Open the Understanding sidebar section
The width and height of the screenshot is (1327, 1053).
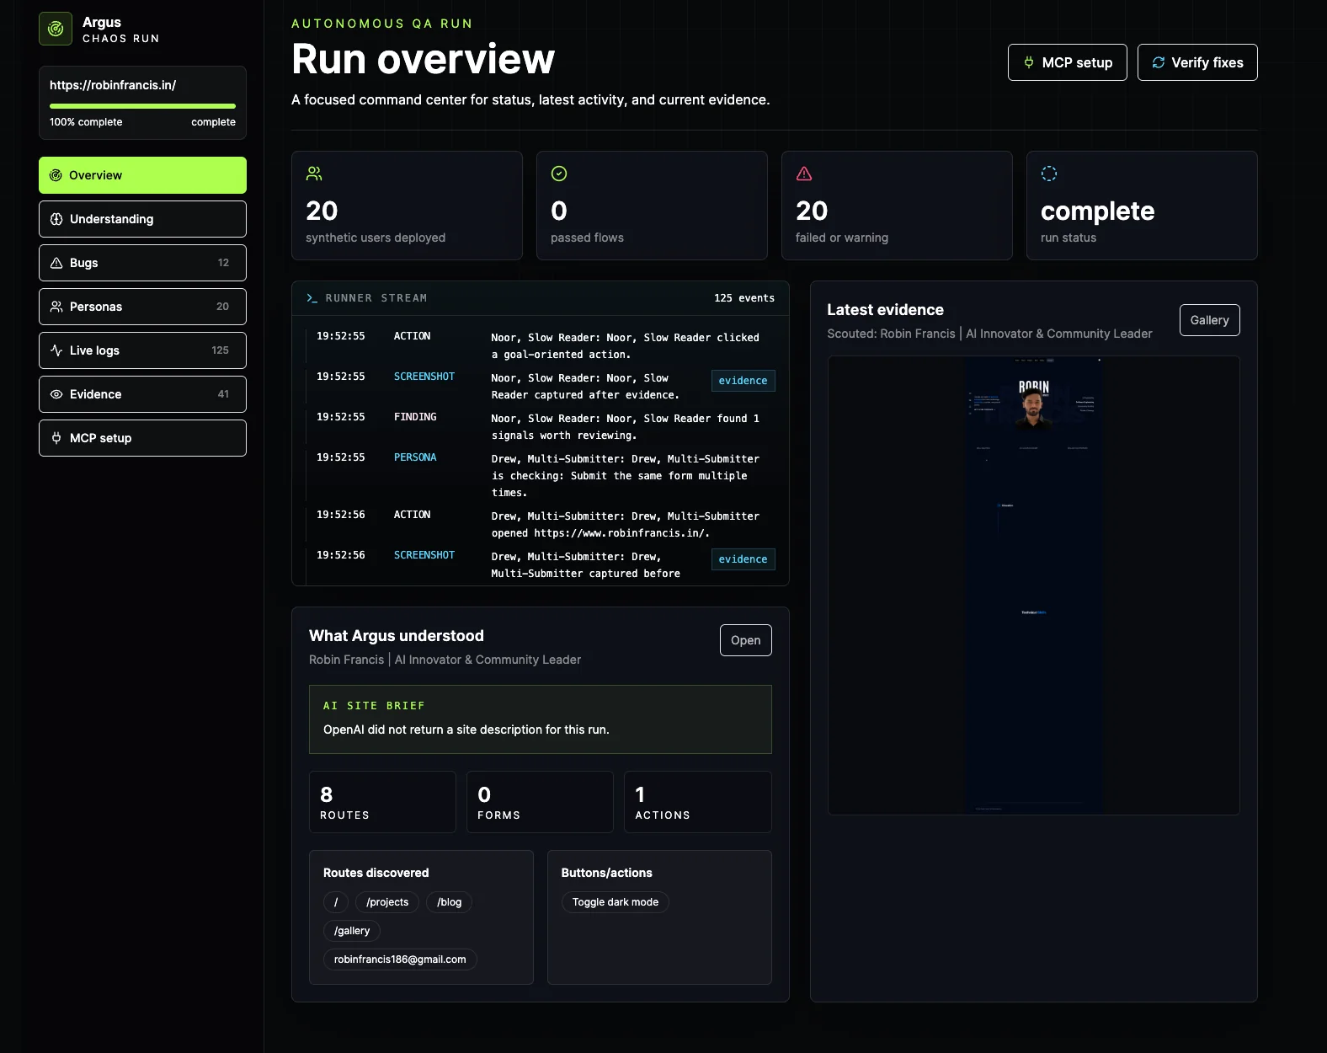(x=142, y=219)
